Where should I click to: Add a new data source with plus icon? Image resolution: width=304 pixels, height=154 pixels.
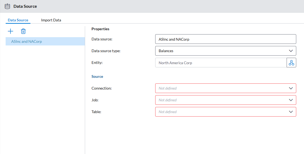click(10, 31)
